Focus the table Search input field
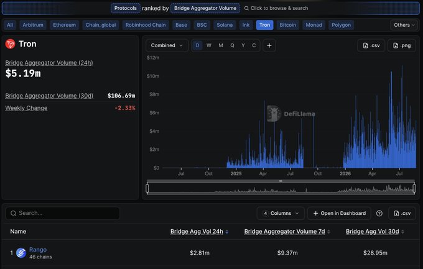 [63, 214]
